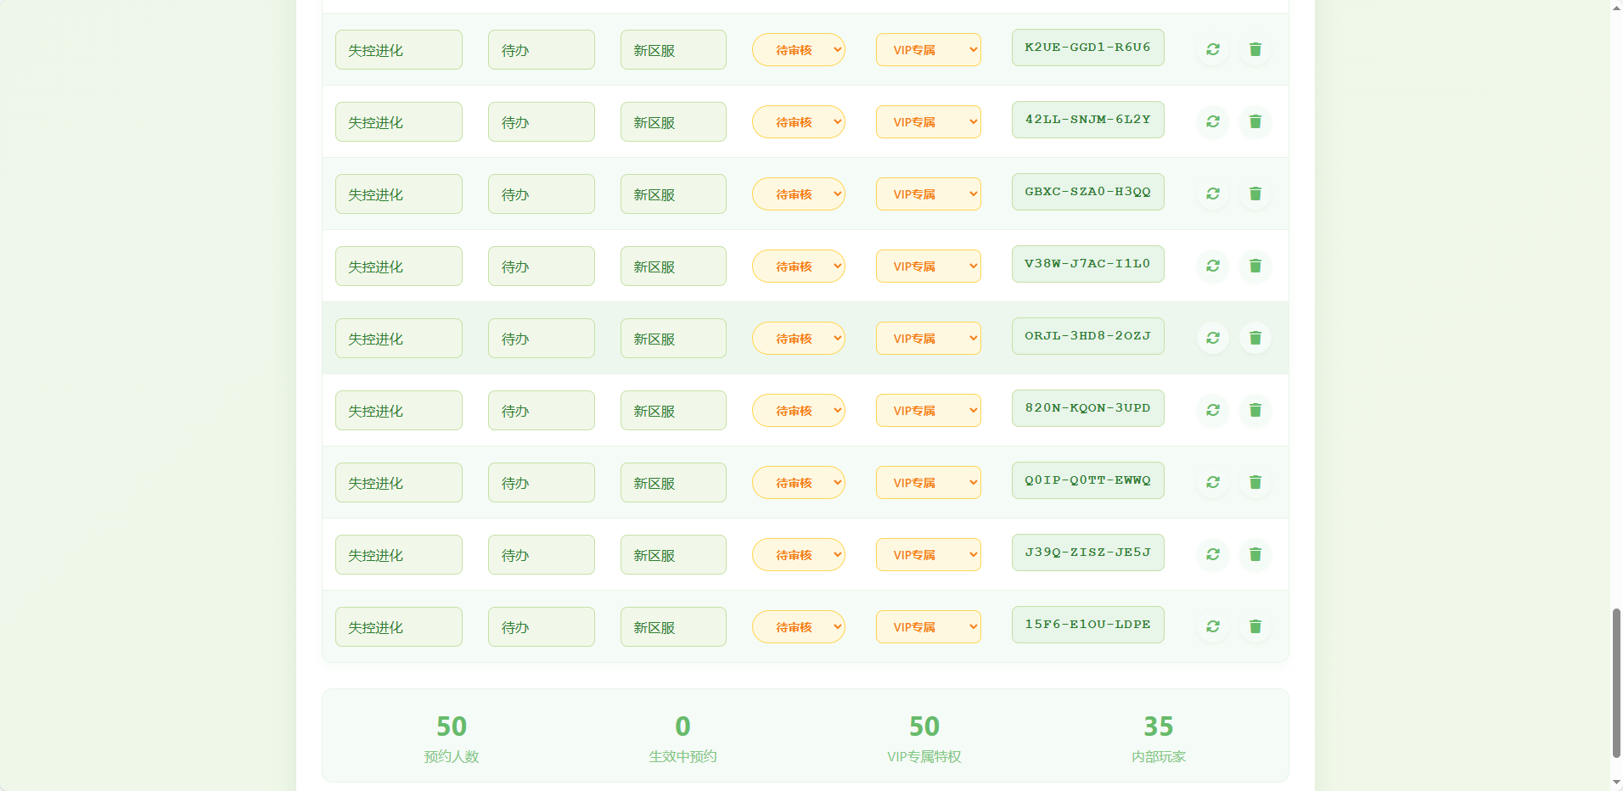The height and width of the screenshot is (791, 1623).
Task: Change the 待审核 status in the 42LL row
Action: click(x=799, y=121)
